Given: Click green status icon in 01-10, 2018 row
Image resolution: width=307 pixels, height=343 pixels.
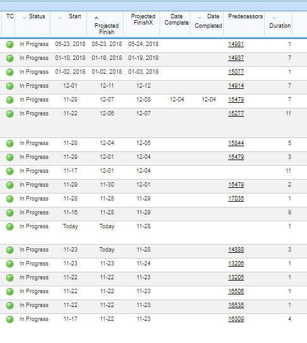Looking at the screenshot, I should click(10, 59).
